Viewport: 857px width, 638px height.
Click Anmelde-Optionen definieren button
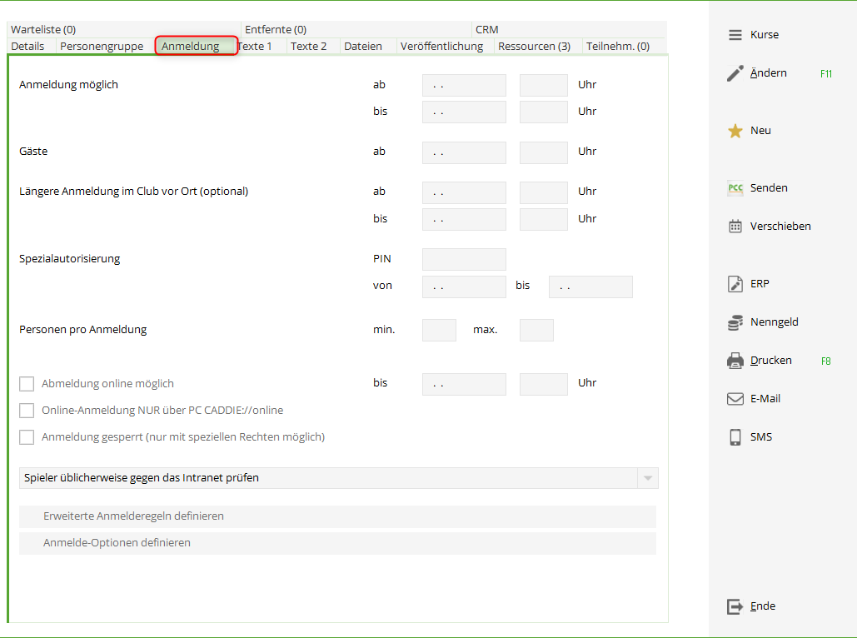coord(337,543)
